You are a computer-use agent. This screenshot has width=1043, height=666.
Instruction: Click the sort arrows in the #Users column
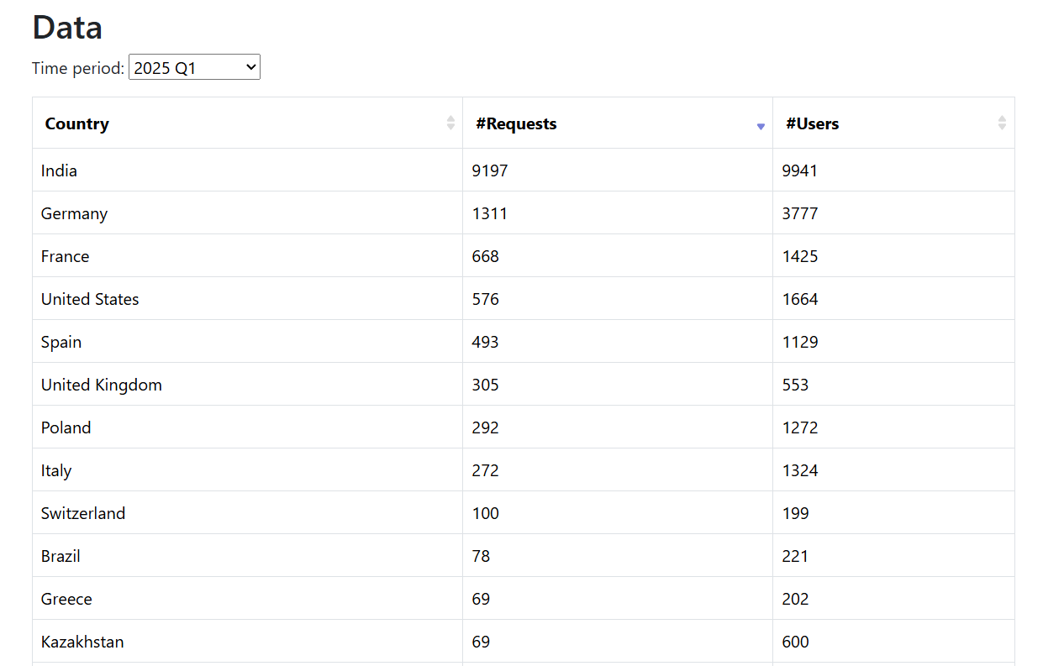coord(1002,123)
